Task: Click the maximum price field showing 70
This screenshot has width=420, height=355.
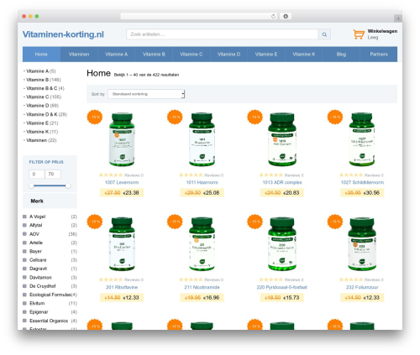Action: pos(53,174)
